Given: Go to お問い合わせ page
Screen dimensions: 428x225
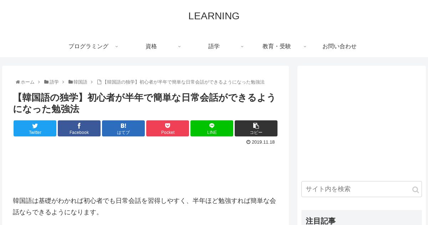Looking at the screenshot, I should click(x=340, y=46).
